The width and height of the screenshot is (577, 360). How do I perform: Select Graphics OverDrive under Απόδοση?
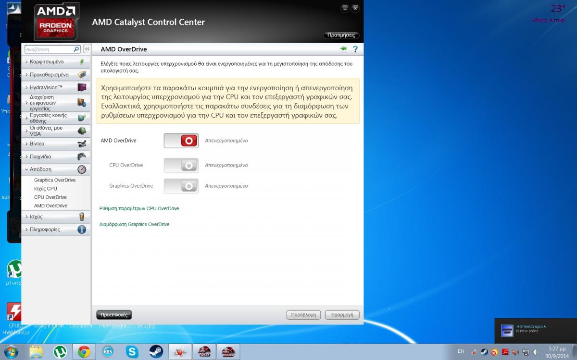point(55,180)
